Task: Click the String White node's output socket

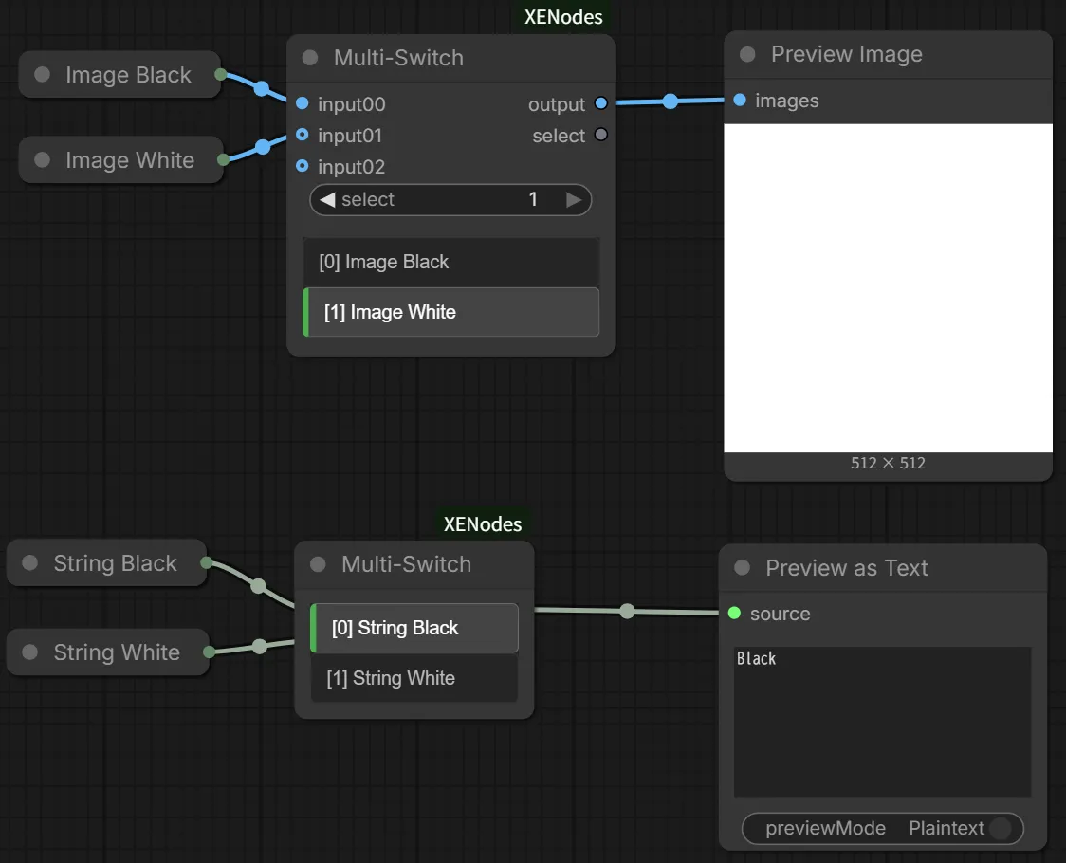Action: pyautogui.click(x=210, y=652)
